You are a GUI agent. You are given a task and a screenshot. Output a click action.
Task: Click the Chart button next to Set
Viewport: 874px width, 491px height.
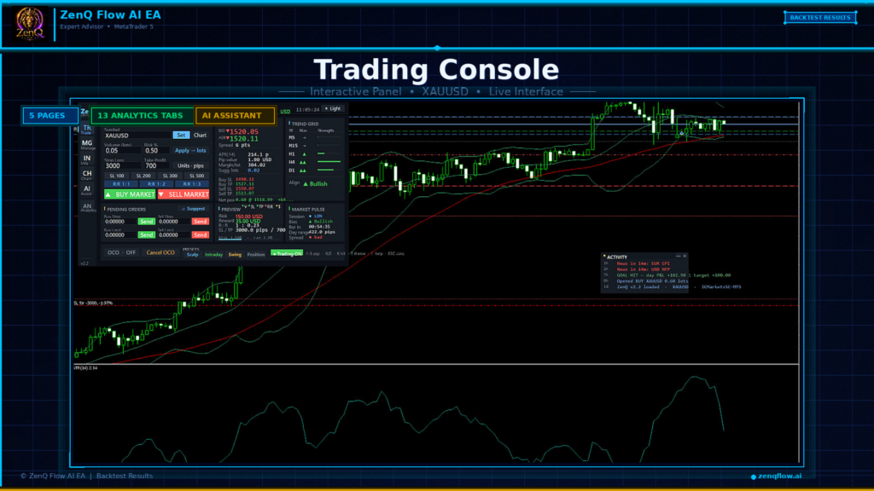(200, 136)
